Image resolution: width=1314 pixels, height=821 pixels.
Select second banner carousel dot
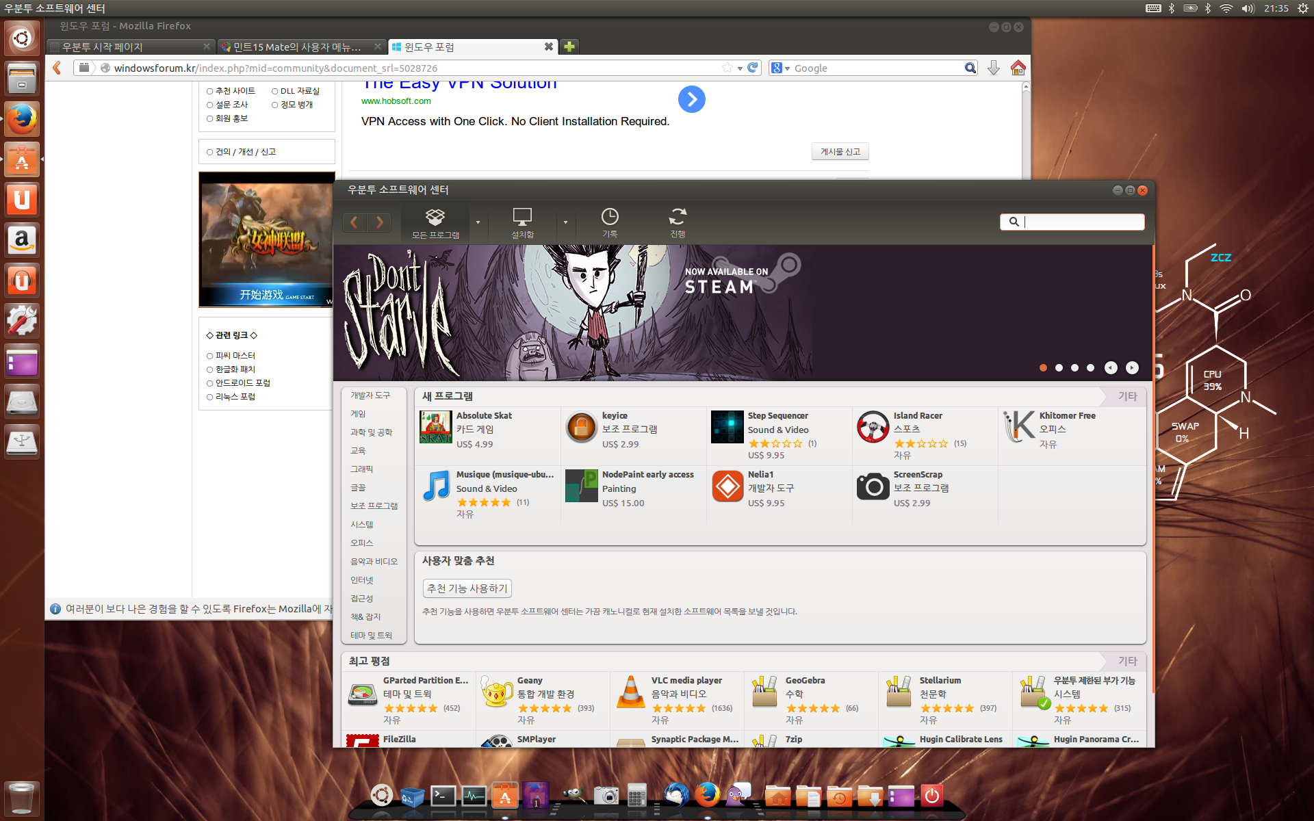coord(1059,368)
